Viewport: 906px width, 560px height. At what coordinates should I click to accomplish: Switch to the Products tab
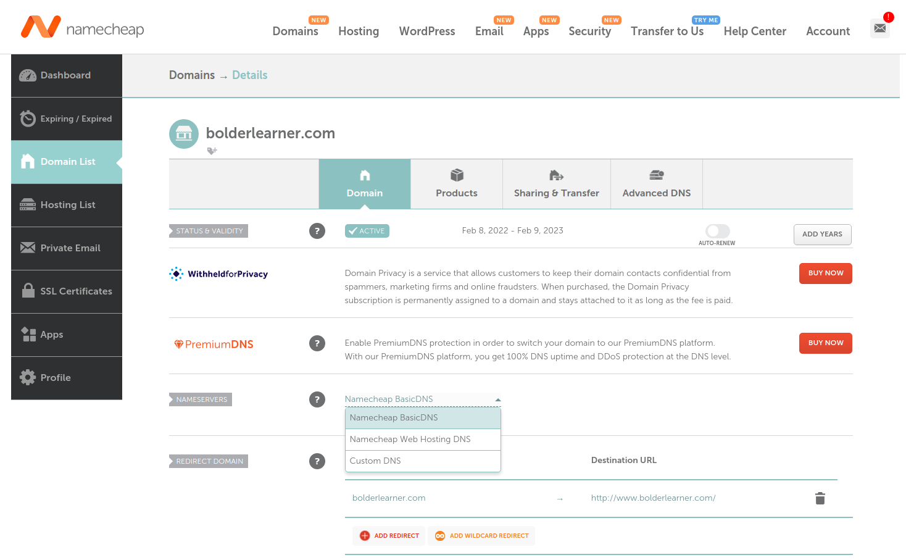(x=457, y=184)
